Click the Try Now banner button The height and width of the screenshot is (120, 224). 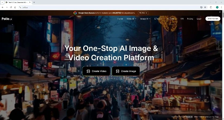pyautogui.click(x=143, y=13)
